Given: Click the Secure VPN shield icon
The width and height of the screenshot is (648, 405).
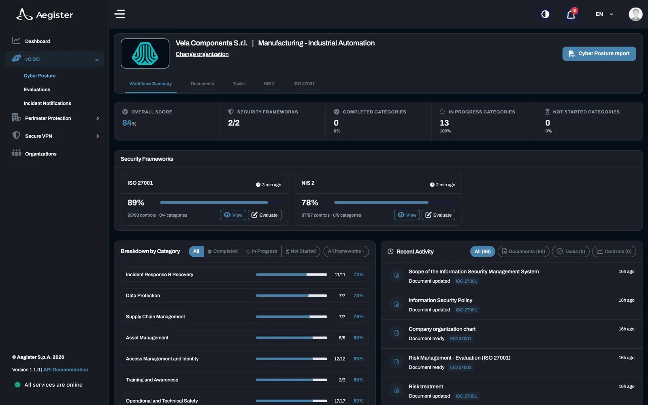Looking at the screenshot, I should [x=16, y=135].
